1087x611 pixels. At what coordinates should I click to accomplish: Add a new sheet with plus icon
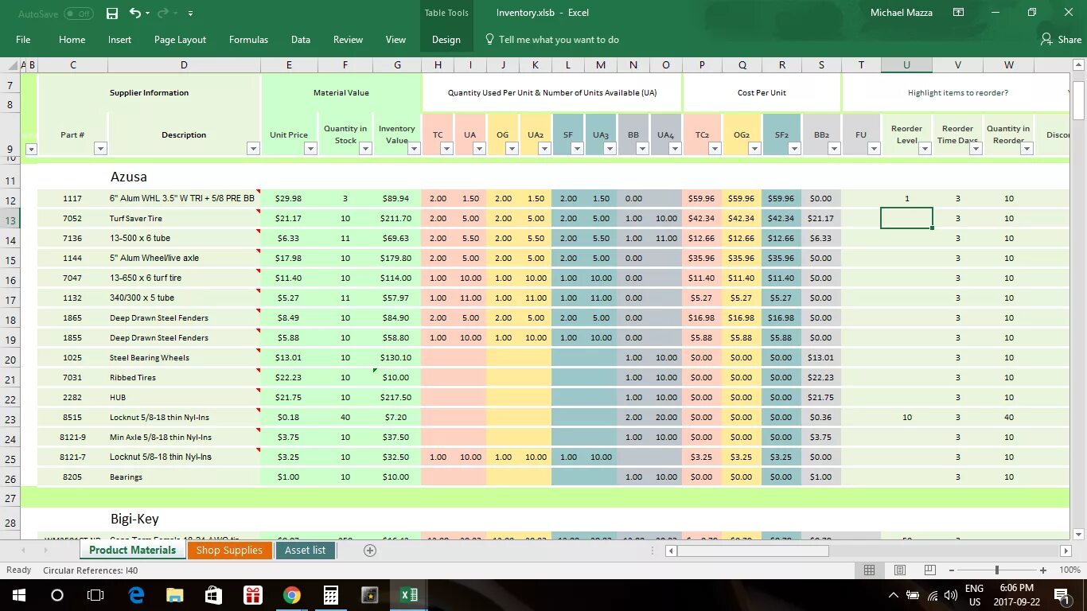(369, 551)
